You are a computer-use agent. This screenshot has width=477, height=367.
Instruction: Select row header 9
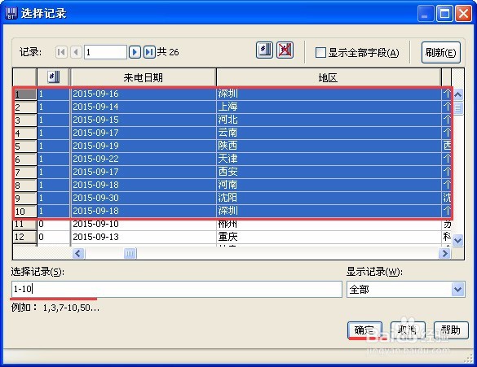[25, 199]
